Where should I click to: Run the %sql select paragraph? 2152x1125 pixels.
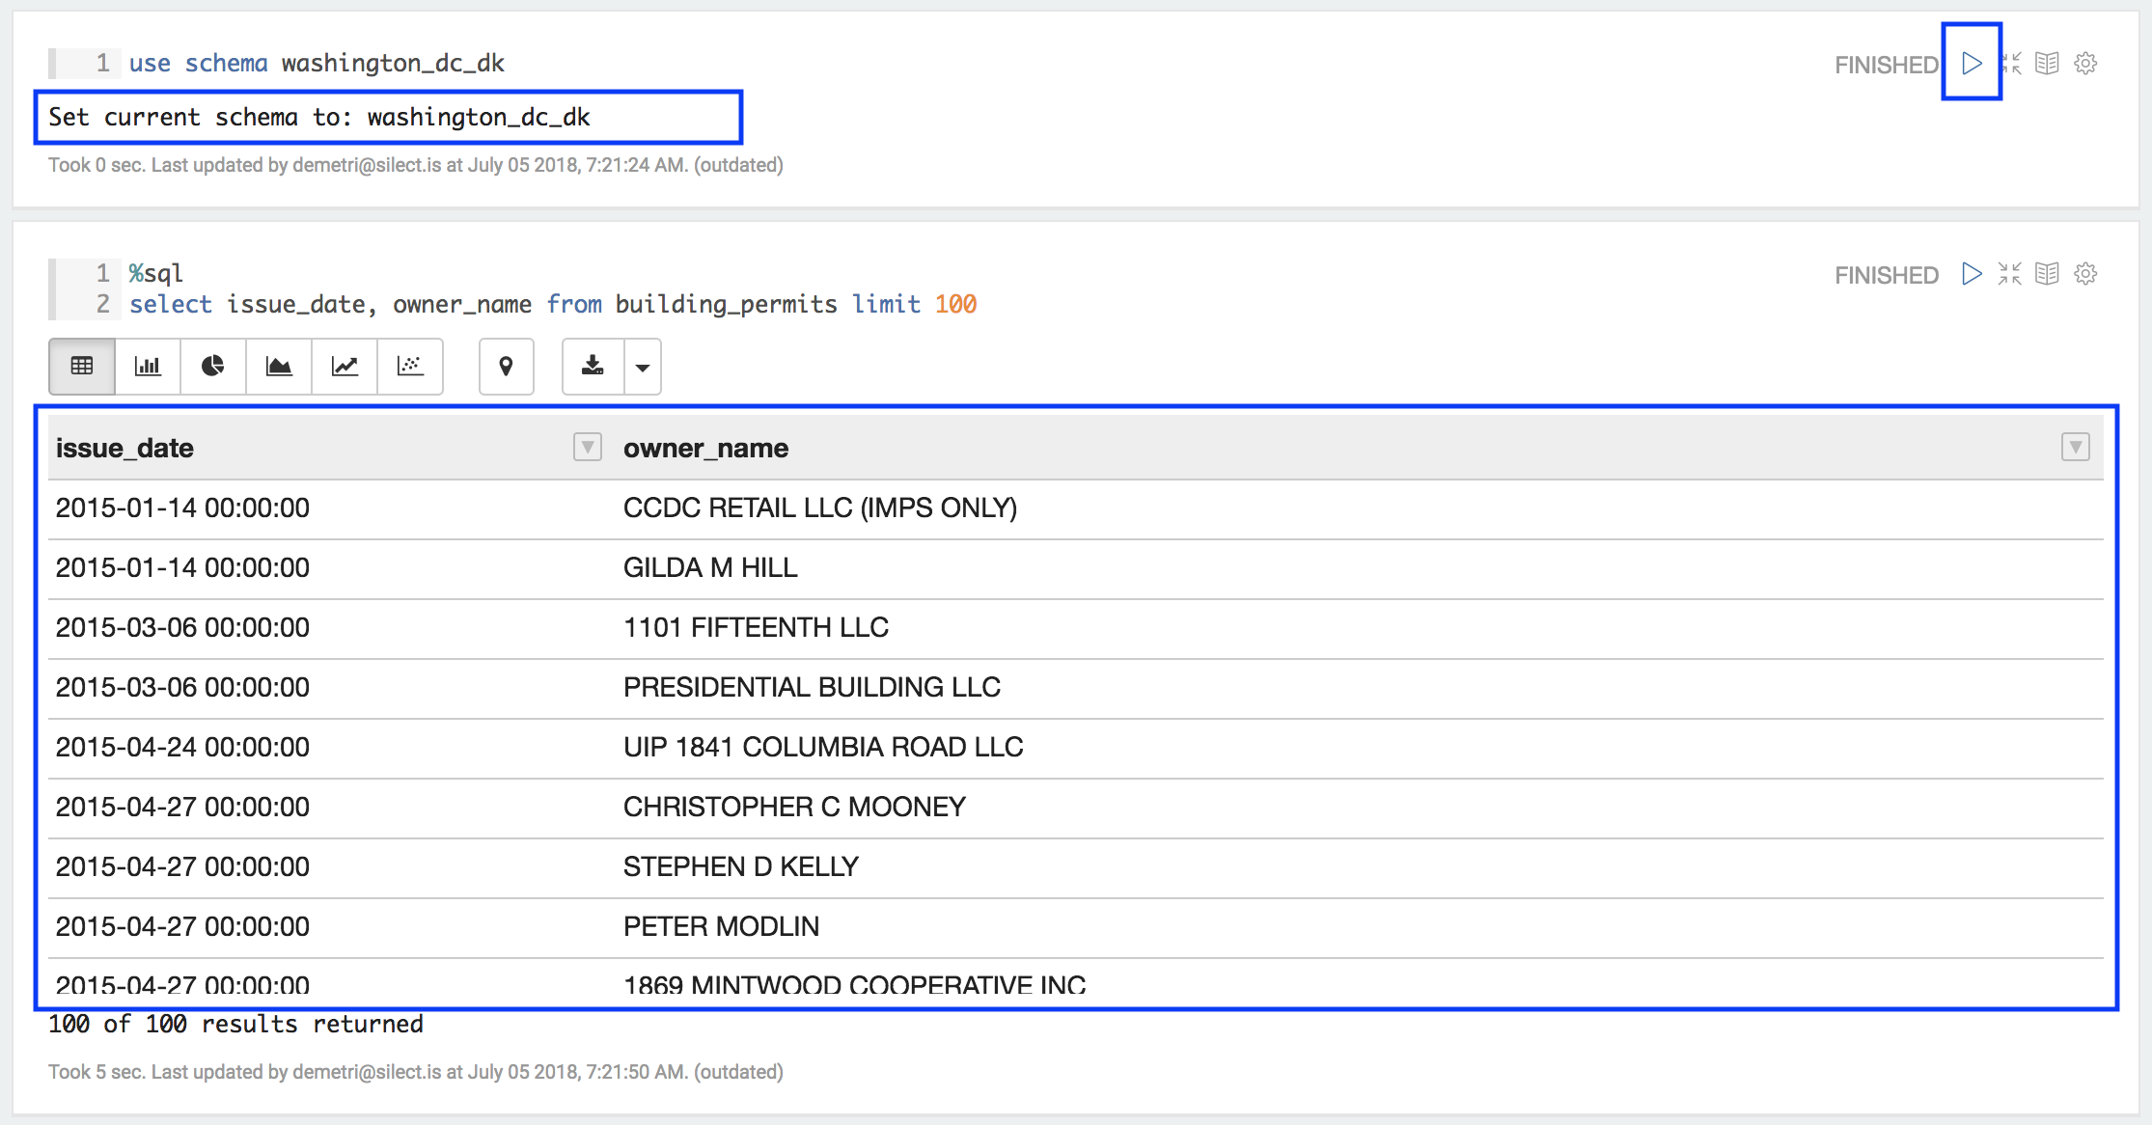pyautogui.click(x=1972, y=274)
